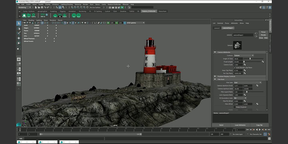Open the Film Gate User dropdown

248,82
